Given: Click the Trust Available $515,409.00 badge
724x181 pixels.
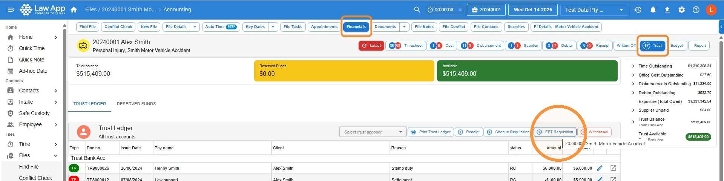Looking at the screenshot, I should [698, 137].
